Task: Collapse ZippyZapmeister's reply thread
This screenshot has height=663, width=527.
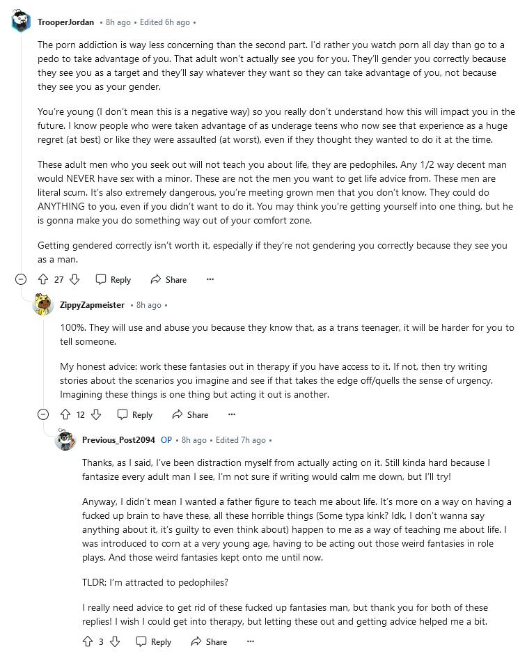Action: tap(43, 414)
